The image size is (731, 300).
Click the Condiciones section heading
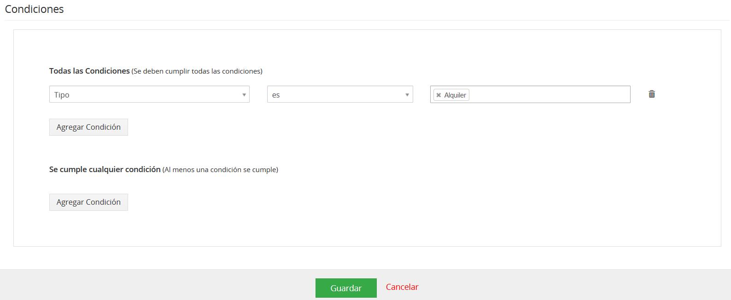point(35,9)
